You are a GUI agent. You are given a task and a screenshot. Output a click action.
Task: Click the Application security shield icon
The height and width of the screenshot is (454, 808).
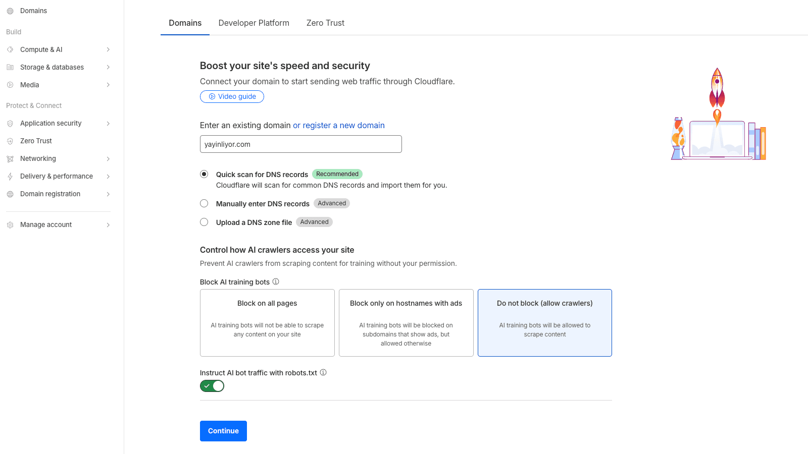point(10,124)
